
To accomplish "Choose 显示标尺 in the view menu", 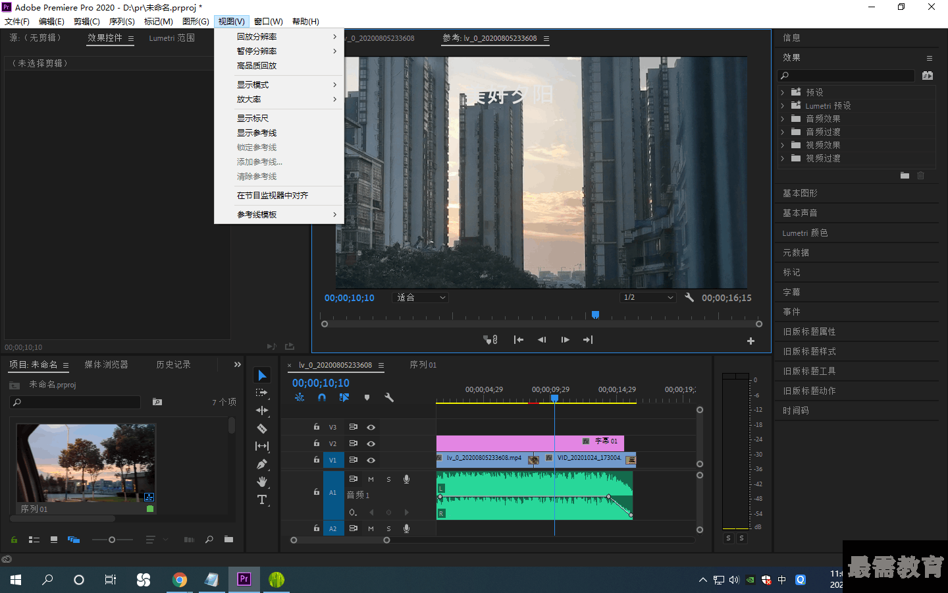I will click(x=278, y=119).
